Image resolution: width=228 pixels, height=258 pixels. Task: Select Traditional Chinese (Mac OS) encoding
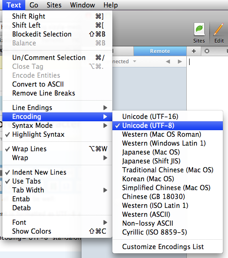(168, 170)
